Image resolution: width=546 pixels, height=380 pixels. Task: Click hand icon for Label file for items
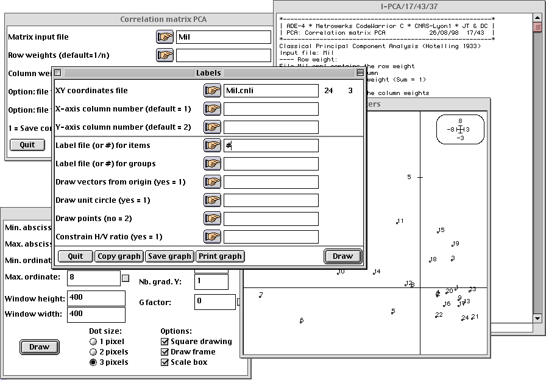[x=211, y=146]
